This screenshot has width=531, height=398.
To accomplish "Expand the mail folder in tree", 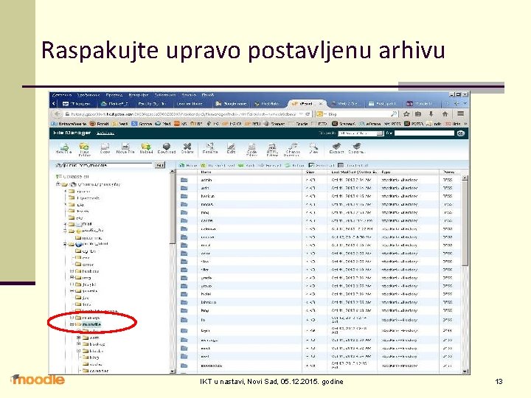I will (65, 224).
